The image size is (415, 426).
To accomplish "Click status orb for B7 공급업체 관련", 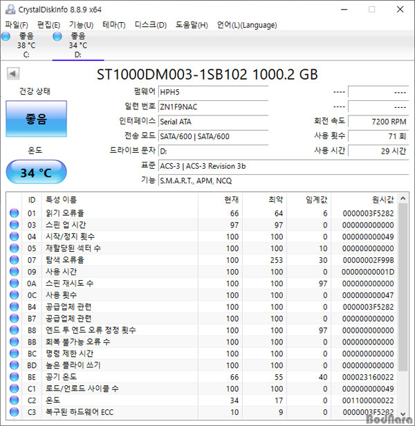I will tap(14, 318).
